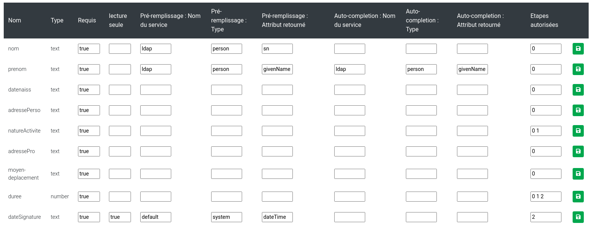Save the dateSignature row
595x233 pixels.
point(578,217)
